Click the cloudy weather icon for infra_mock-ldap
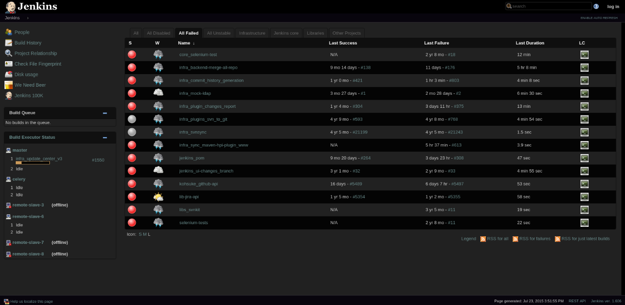The width and height of the screenshot is (625, 305). pyautogui.click(x=158, y=93)
